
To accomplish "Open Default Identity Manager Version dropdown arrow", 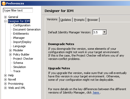I will [x=104, y=32].
